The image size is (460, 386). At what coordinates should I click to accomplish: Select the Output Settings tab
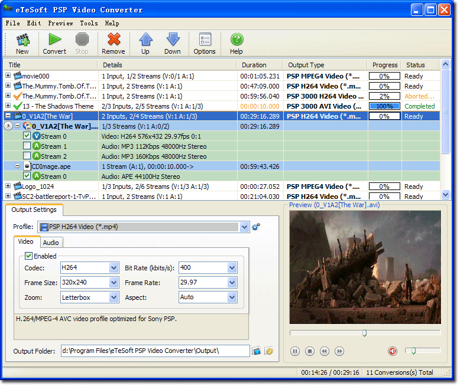click(x=34, y=210)
